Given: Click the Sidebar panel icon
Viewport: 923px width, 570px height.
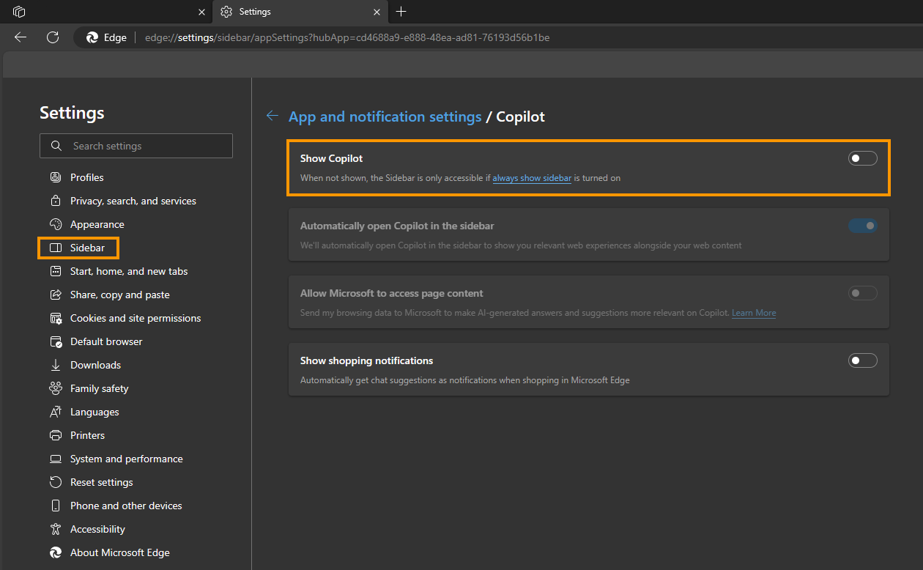Looking at the screenshot, I should pos(56,248).
